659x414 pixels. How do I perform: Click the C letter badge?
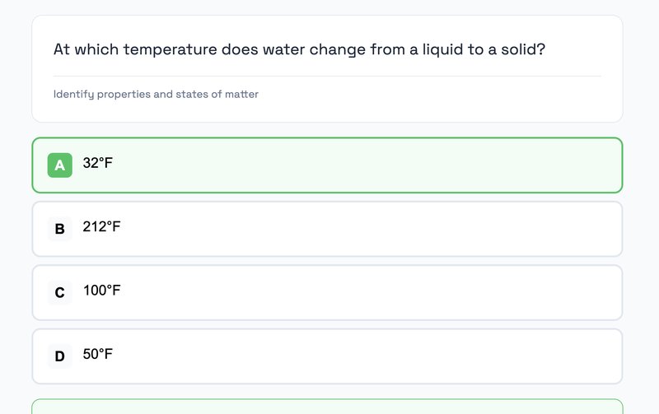[59, 292]
